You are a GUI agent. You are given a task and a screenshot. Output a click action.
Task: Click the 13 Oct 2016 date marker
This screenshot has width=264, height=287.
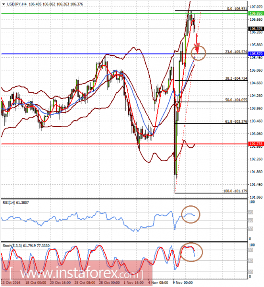click(11, 283)
